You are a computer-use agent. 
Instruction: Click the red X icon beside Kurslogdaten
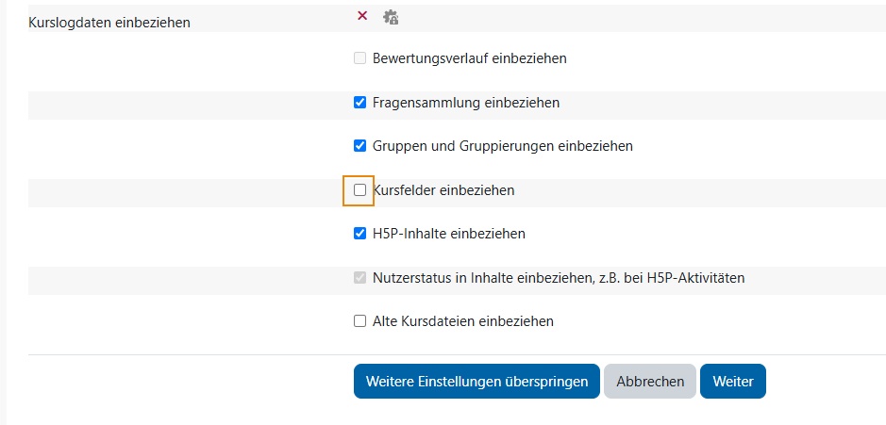(362, 16)
